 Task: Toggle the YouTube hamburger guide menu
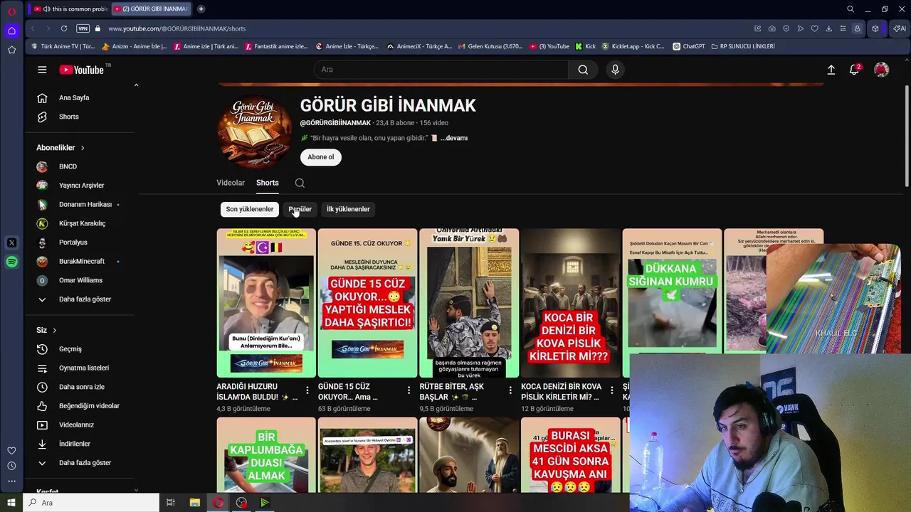coord(42,70)
